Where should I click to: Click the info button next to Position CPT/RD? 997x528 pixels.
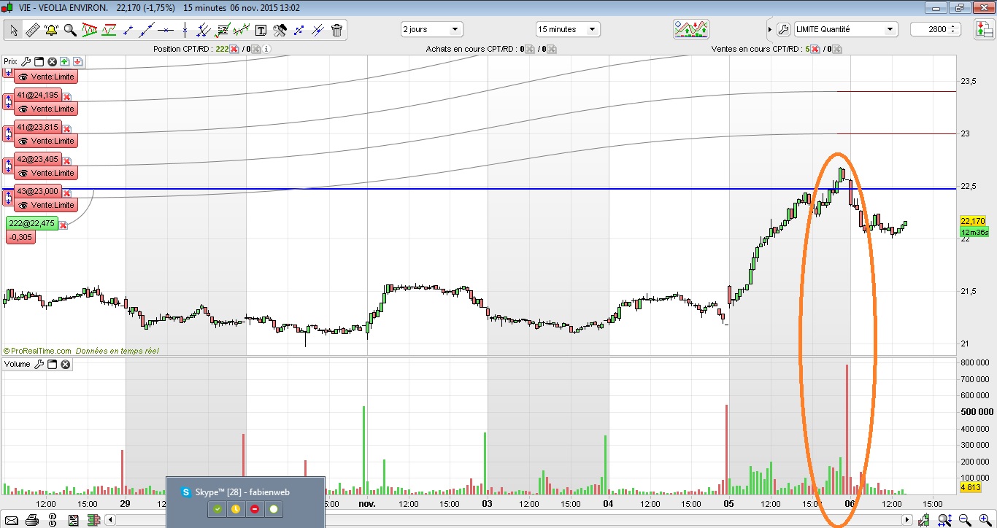(x=266, y=49)
